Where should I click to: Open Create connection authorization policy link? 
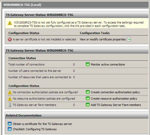pyautogui.click(x=115, y=92)
